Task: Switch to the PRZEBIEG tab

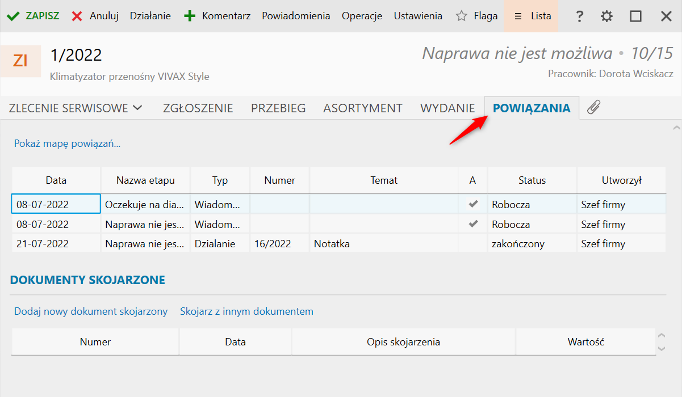Action: click(x=278, y=108)
